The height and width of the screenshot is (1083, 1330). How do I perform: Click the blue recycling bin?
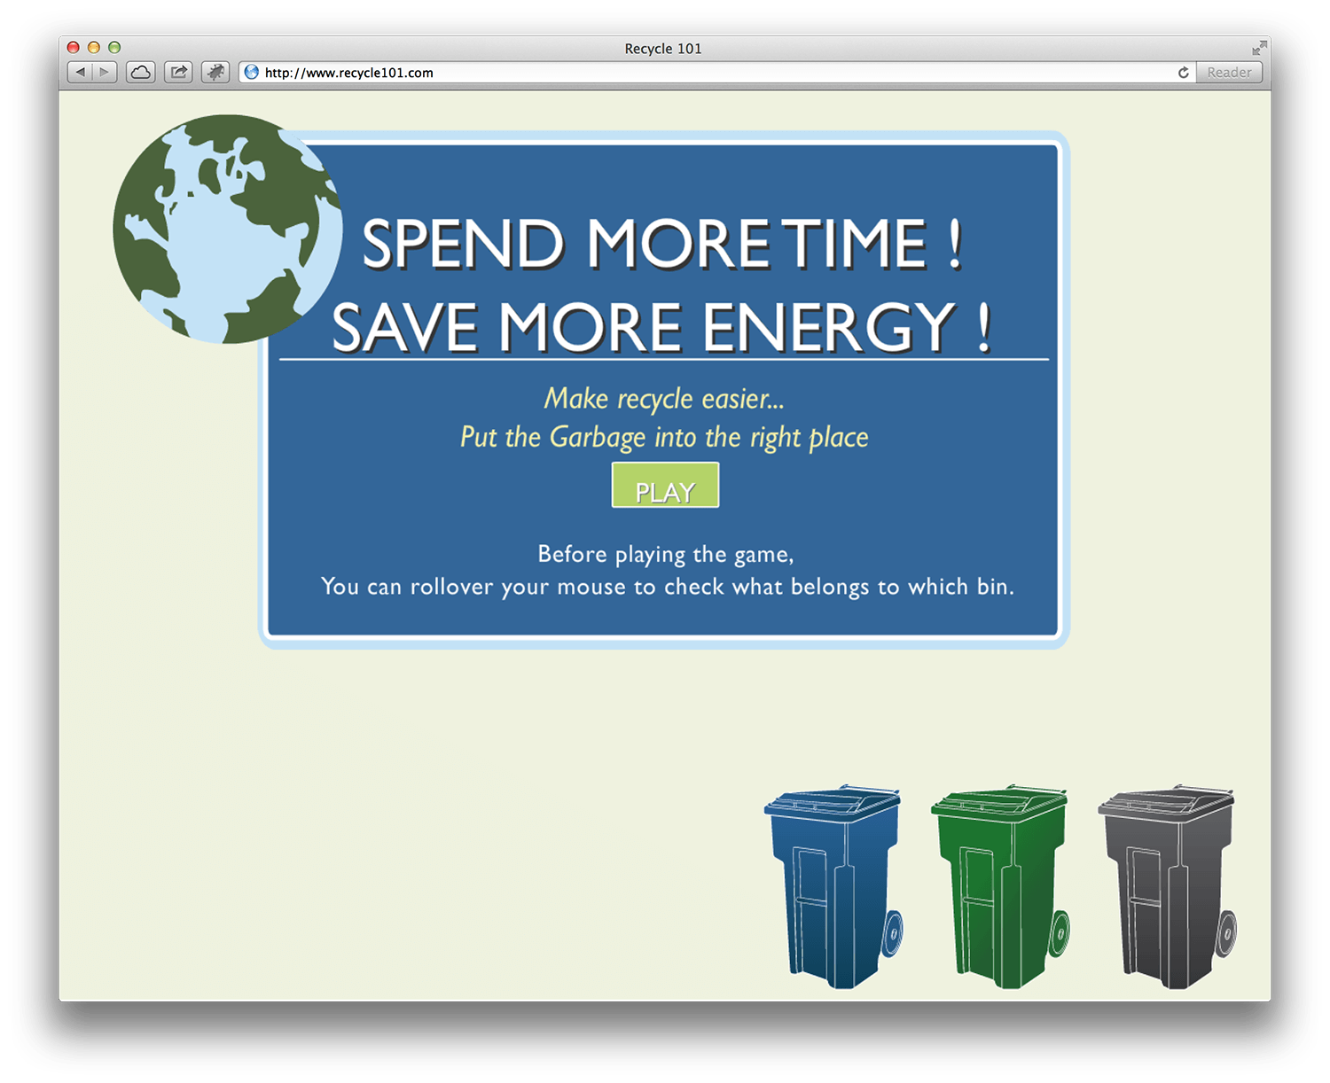pyautogui.click(x=833, y=886)
